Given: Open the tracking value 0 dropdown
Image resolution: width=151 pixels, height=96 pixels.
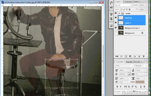Looking at the screenshot, I should click(146, 74).
